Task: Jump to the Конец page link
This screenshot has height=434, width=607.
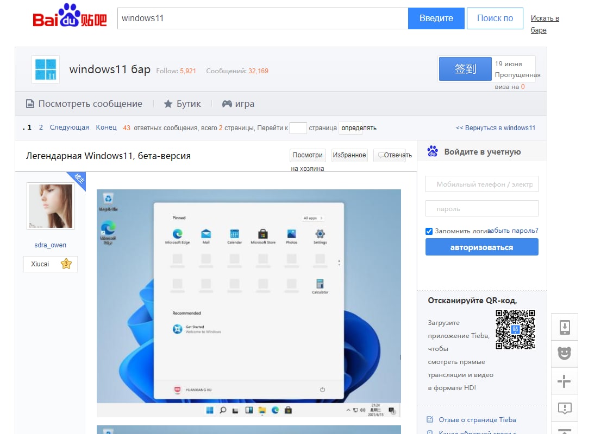Action: tap(106, 127)
